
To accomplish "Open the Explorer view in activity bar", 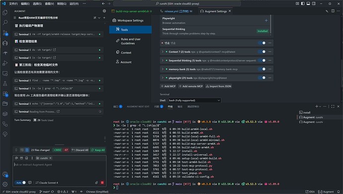I will pyautogui.click(x=5, y=12).
